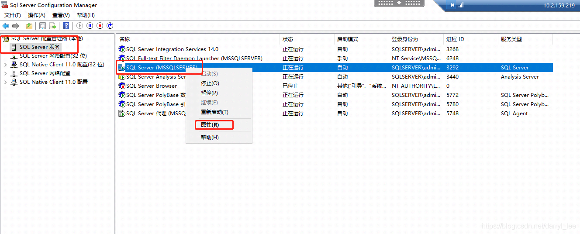Viewport: 580px width, 234px height.
Task: Click the pin icon on remote session bar
Action: 452,5
